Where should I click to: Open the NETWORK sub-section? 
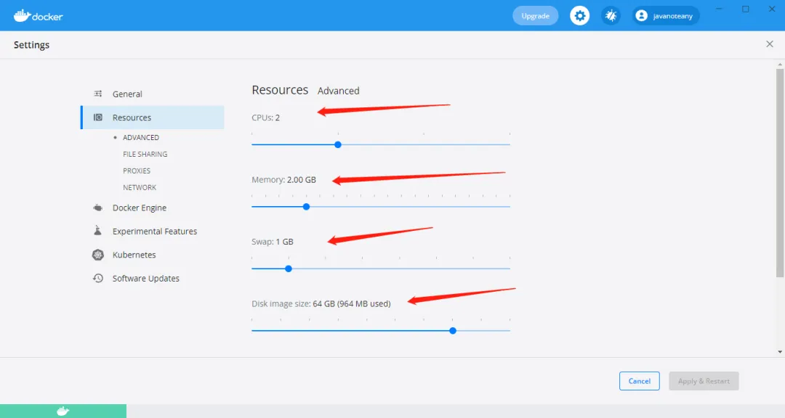click(x=140, y=187)
